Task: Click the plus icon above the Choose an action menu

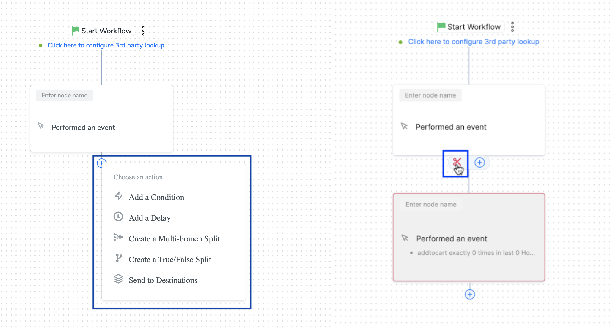Action: (x=102, y=163)
